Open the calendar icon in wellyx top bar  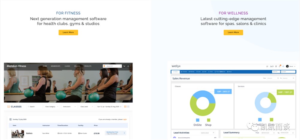(x=276, y=66)
